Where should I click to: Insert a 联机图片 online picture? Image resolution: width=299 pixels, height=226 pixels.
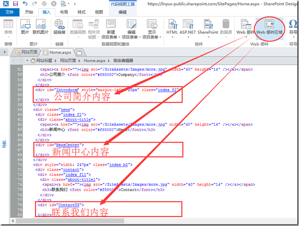pos(41,26)
